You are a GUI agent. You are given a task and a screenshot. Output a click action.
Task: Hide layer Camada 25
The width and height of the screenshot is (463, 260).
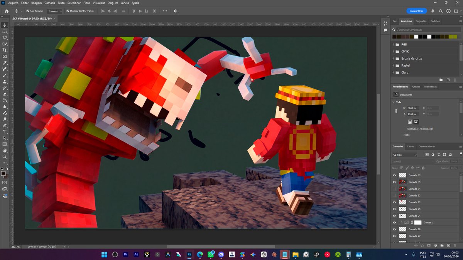[394, 209]
